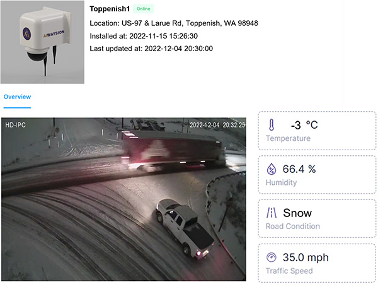Click the Toppenish1 device thumbnail image

[42, 42]
